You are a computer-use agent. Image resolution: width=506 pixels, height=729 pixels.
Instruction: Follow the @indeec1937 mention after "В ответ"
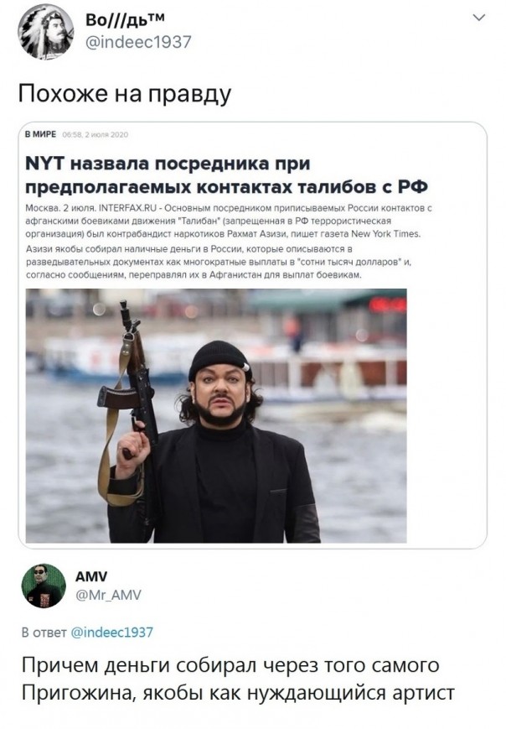111,633
